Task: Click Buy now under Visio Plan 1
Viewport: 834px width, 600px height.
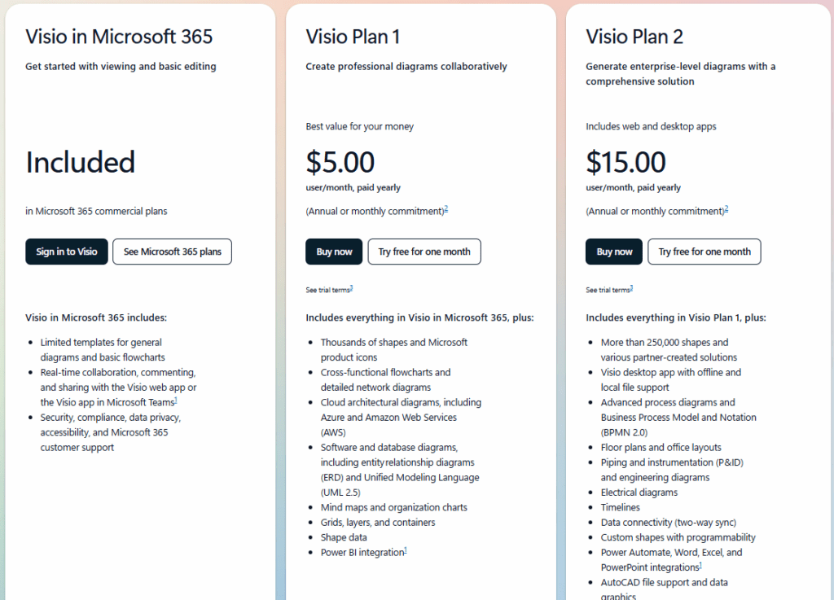Action: pos(333,252)
